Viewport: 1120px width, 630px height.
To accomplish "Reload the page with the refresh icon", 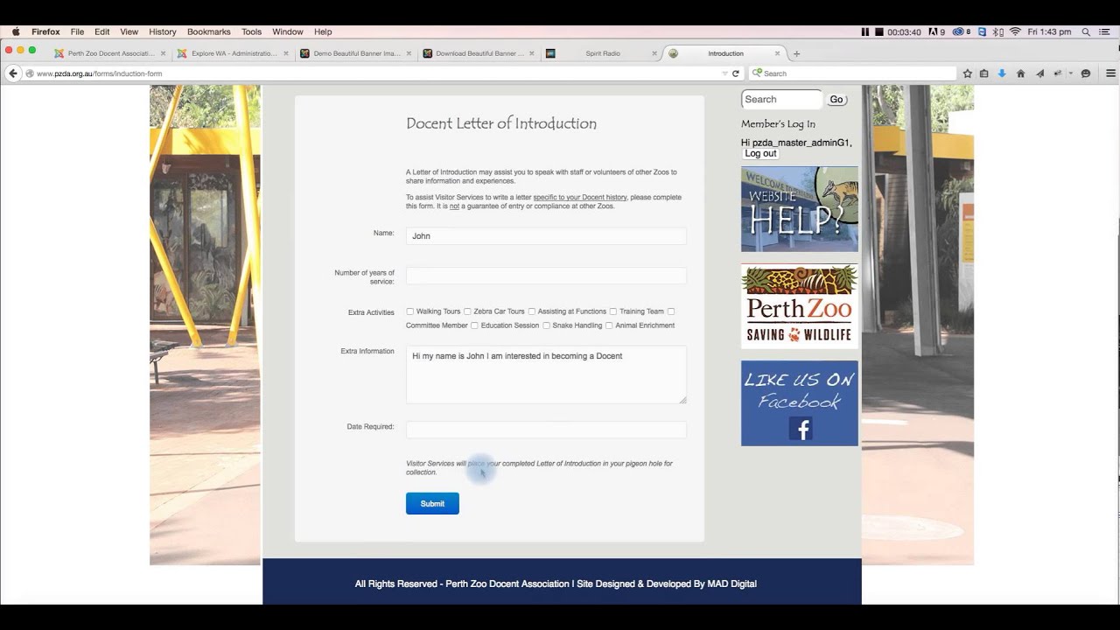I will tap(736, 73).
